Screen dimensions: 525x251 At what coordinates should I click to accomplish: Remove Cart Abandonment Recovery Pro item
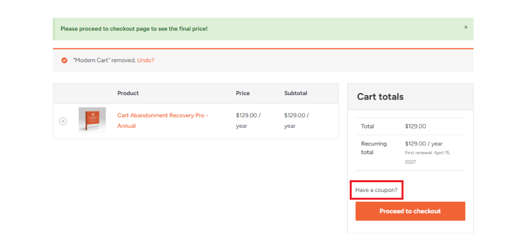pos(63,121)
